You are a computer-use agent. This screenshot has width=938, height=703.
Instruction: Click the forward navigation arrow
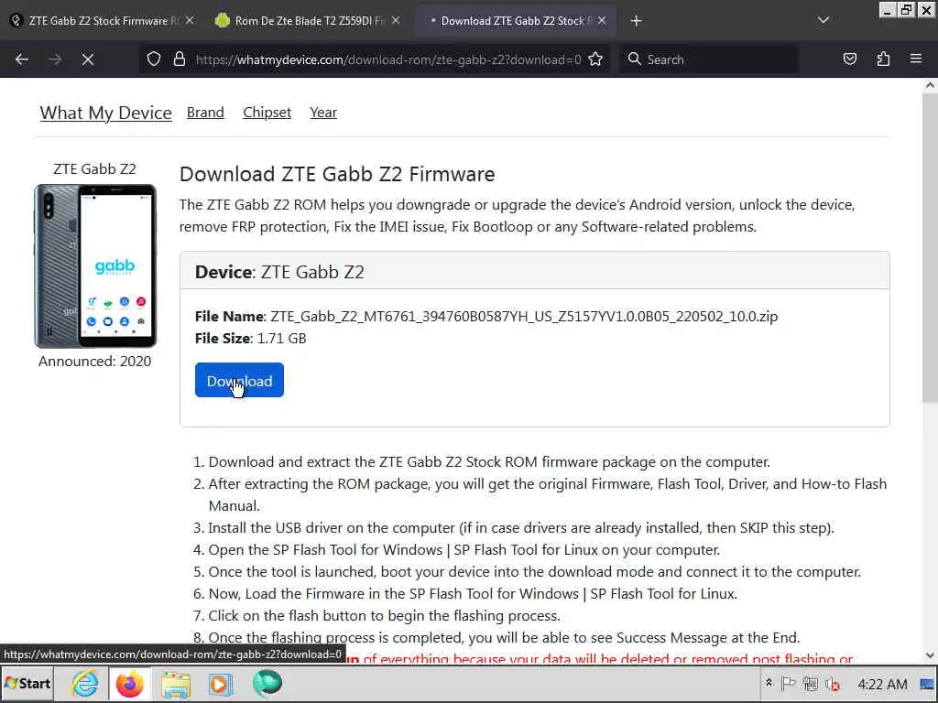click(x=55, y=59)
